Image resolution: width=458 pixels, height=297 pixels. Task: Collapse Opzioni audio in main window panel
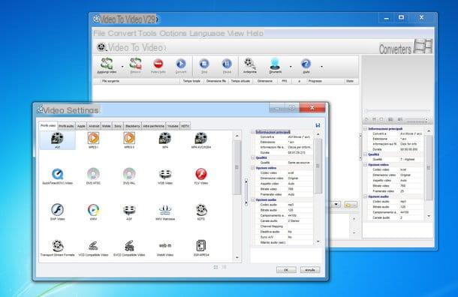365,196
